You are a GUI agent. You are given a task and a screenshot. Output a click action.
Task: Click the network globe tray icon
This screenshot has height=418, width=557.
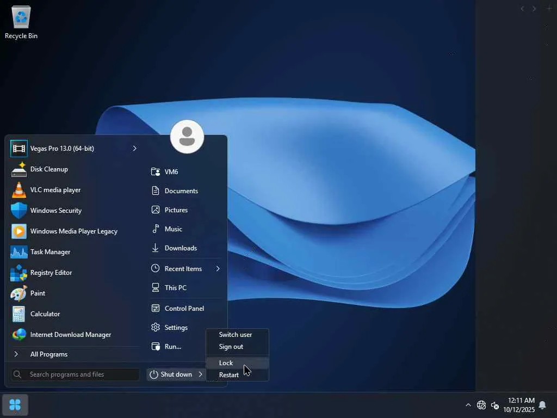coord(481,405)
